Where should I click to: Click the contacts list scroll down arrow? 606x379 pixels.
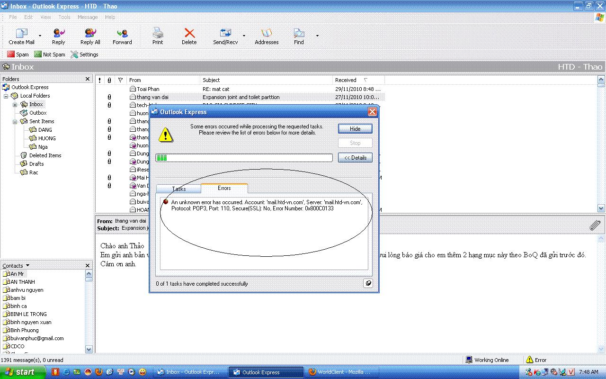tap(89, 349)
